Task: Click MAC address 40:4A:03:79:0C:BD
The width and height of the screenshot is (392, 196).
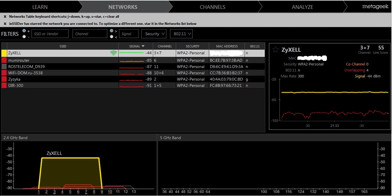Action: 227,79
